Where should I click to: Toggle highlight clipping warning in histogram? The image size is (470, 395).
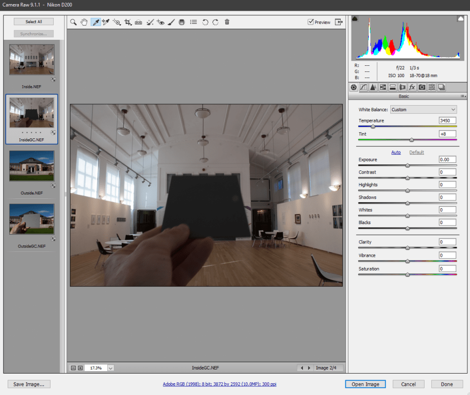point(461,18)
